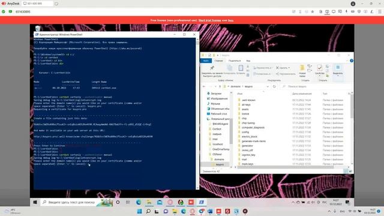Image resolution: width=384 pixels, height=216 pixels.
Task: Click the Новая папка icon
Action: click(x=302, y=68)
